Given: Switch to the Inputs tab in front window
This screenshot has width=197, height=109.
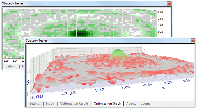Looking at the screenshot, I should pyautogui.click(x=50, y=104).
